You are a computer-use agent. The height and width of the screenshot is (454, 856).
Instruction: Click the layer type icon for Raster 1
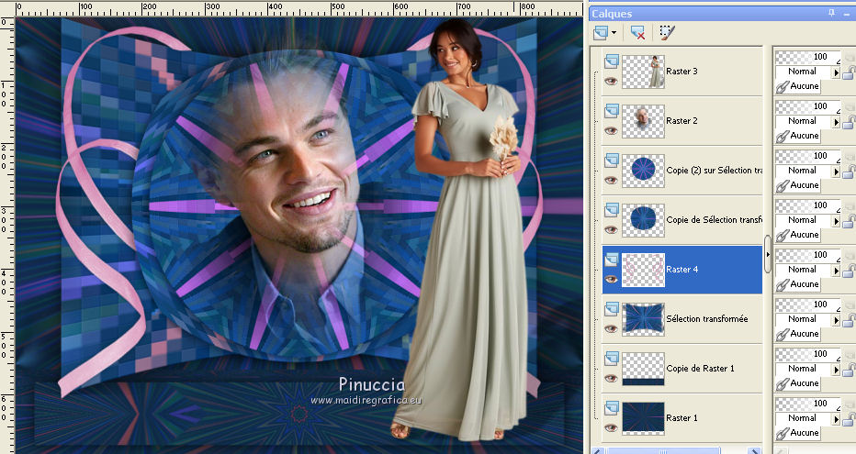tap(612, 408)
